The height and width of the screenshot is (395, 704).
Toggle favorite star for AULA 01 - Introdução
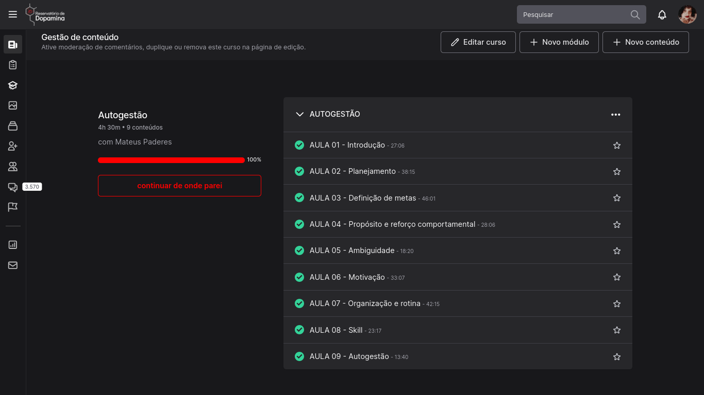(616, 146)
